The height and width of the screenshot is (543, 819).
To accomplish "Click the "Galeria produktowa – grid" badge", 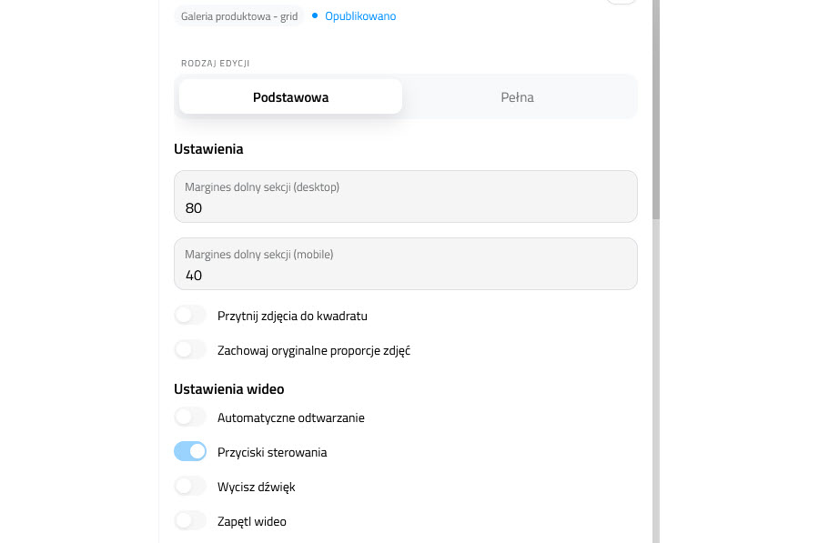I will (238, 15).
